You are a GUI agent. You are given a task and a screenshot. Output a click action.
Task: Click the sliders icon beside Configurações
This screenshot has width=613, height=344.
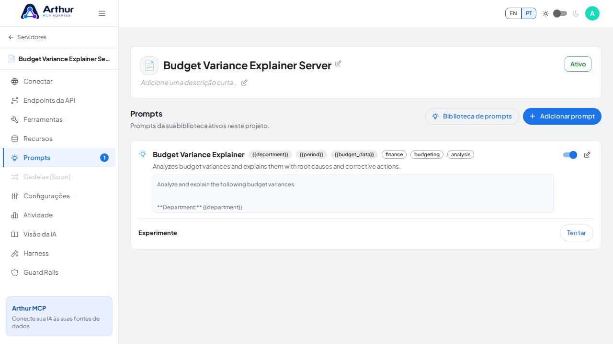pos(14,196)
